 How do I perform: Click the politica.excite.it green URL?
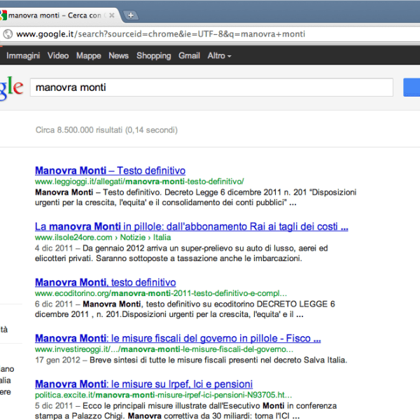(x=163, y=395)
